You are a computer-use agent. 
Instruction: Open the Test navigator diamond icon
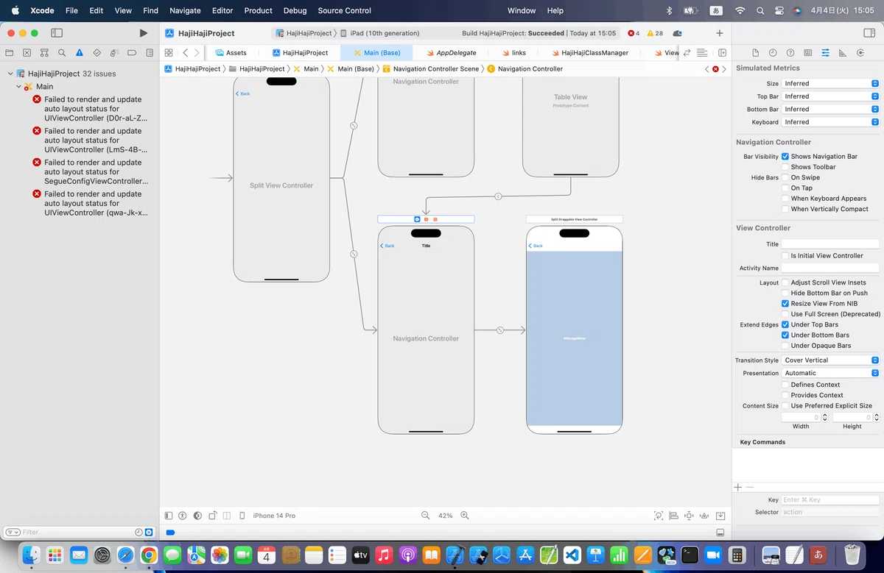97,53
